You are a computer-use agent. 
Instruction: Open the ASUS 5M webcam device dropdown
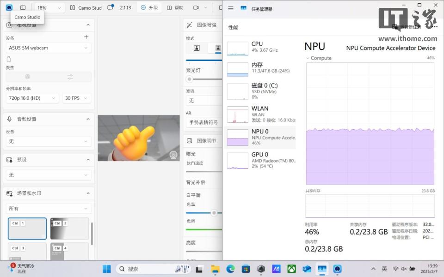pyautogui.click(x=48, y=48)
